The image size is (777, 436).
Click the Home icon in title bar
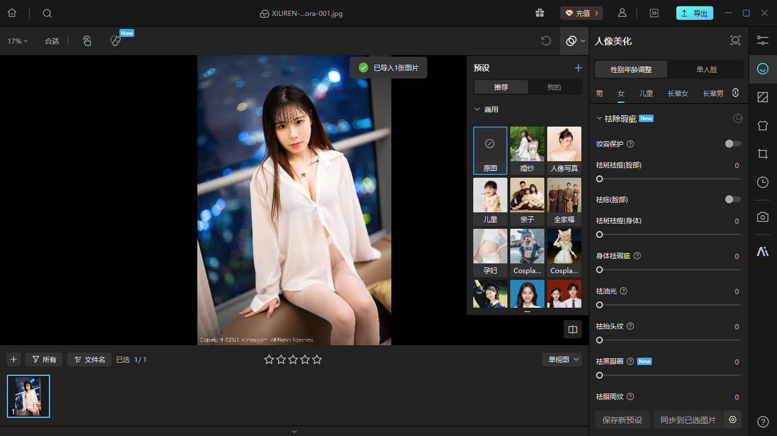[x=12, y=13]
